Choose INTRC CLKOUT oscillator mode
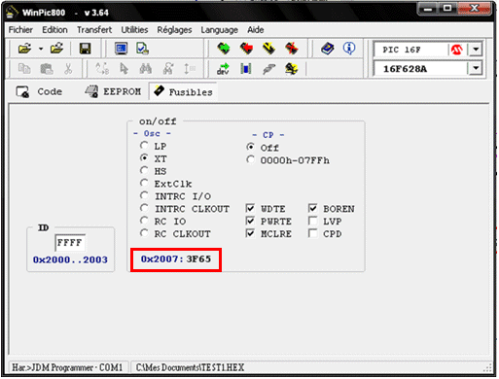499x379 pixels. pos(144,208)
